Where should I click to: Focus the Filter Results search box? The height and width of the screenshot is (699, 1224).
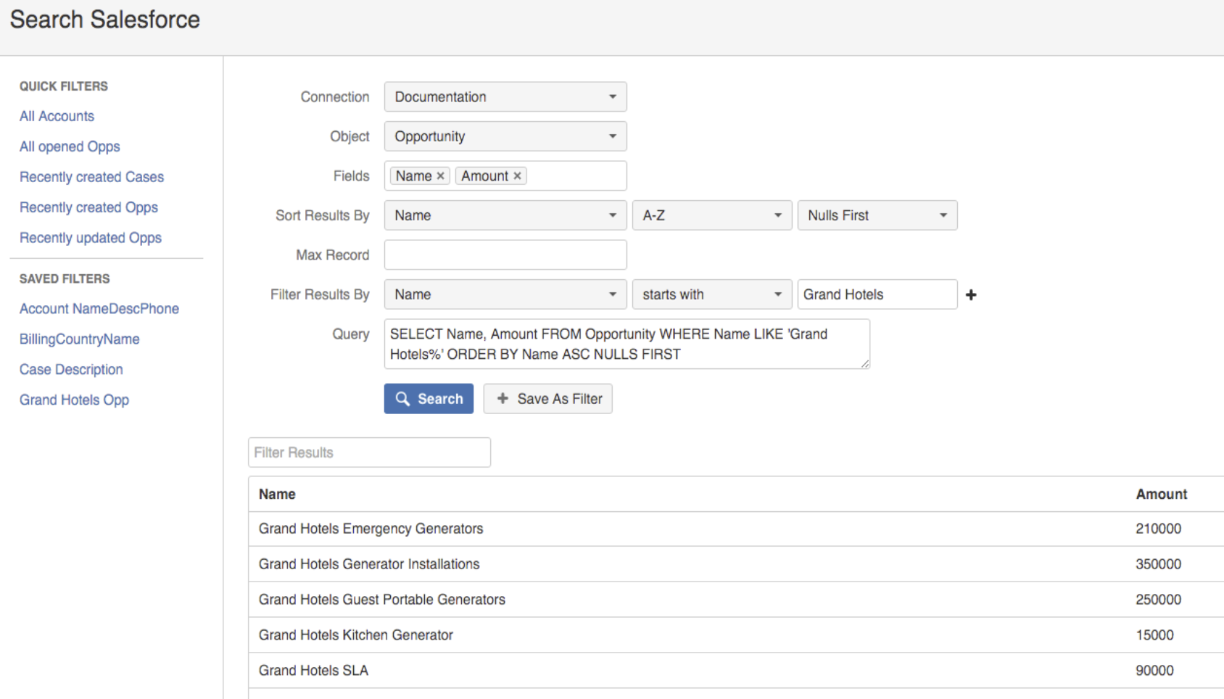coord(369,452)
